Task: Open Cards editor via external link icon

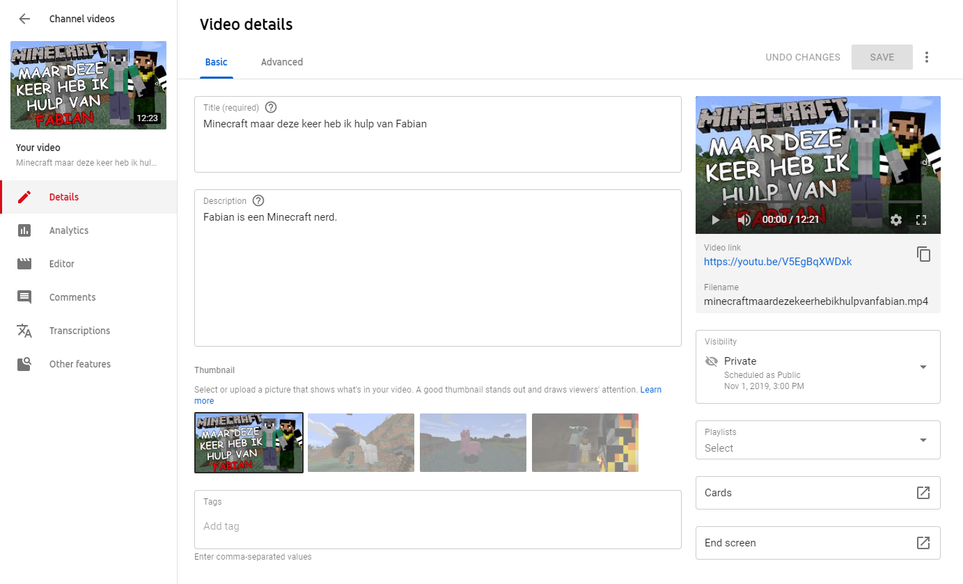Action: [x=923, y=493]
